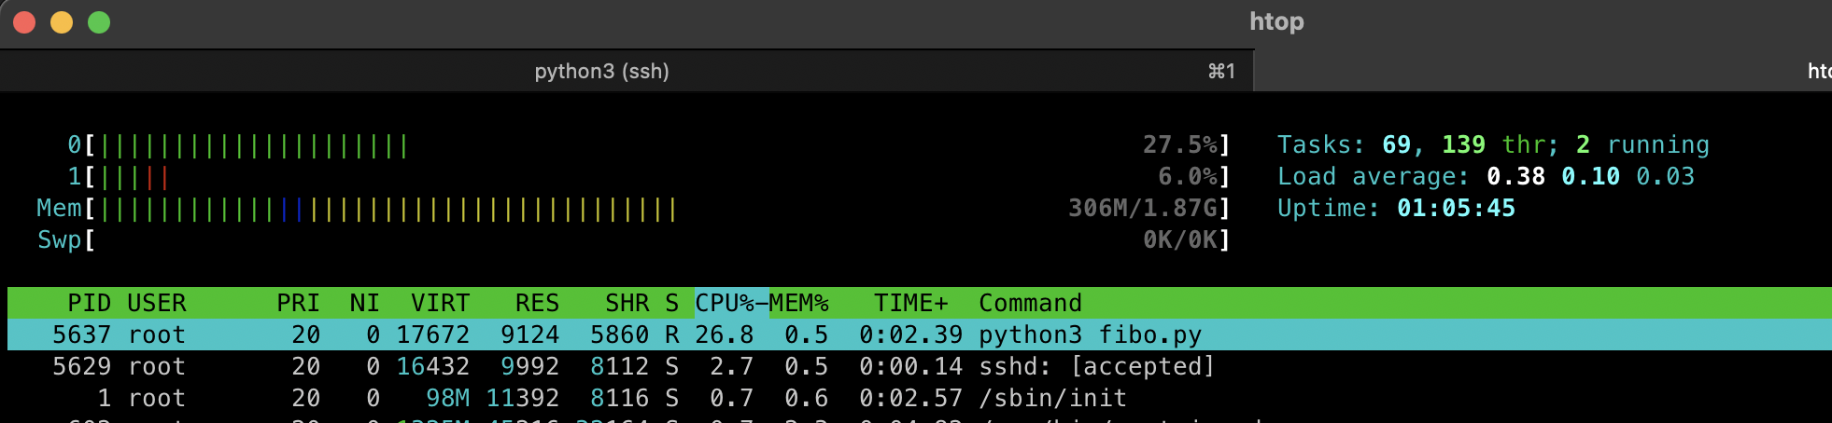
Task: Select the /sbin/init process row
Action: [920, 398]
